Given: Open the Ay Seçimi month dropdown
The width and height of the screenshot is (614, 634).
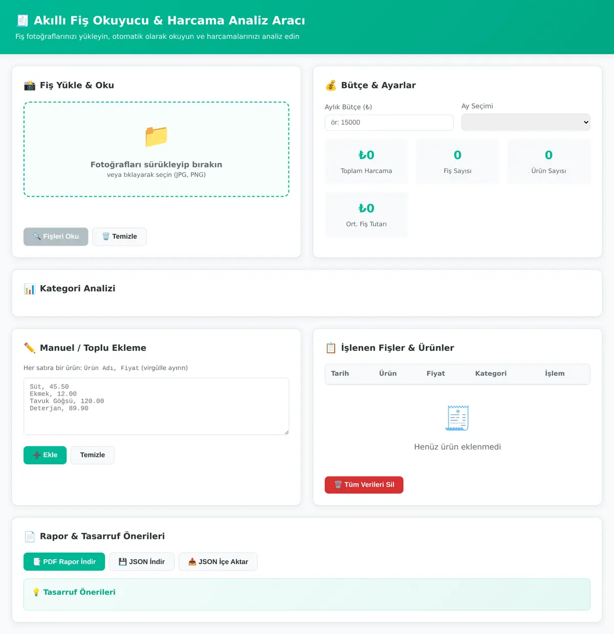Looking at the screenshot, I should pos(526,122).
